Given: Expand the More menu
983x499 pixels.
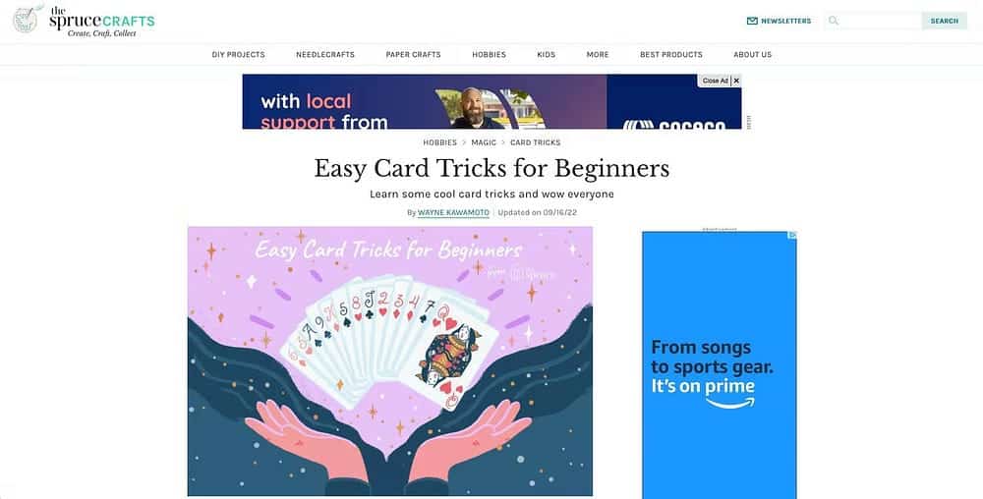Looking at the screenshot, I should 598,54.
